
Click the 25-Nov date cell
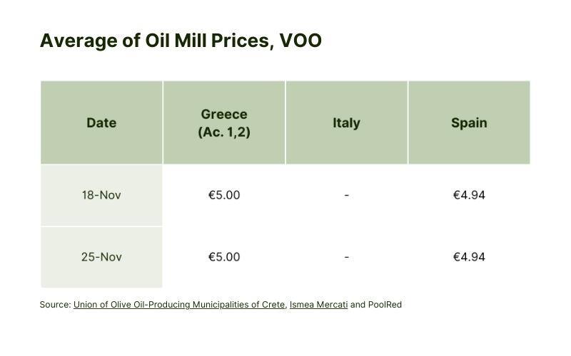tap(101, 257)
